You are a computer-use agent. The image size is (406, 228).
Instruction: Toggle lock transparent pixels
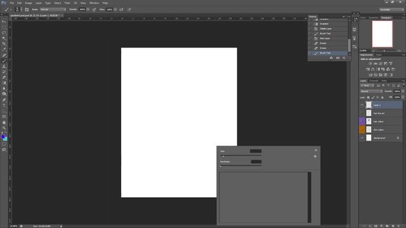tap(368, 98)
